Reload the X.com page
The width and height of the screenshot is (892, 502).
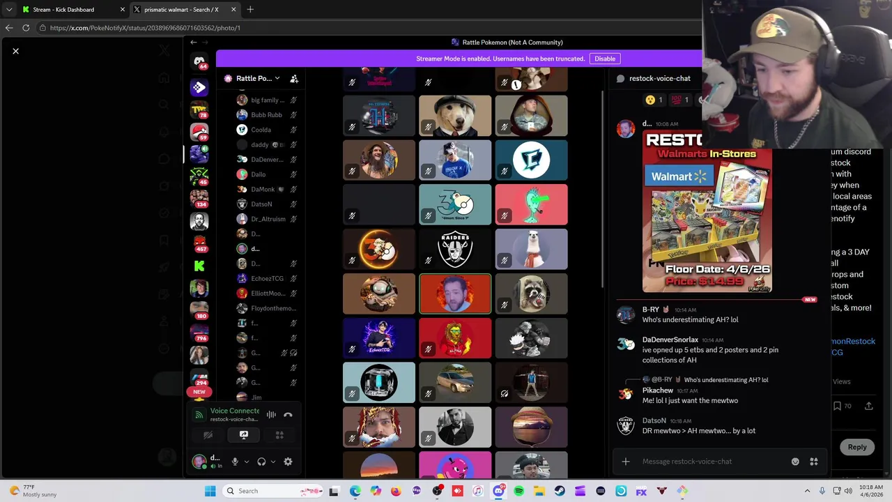pyautogui.click(x=26, y=28)
